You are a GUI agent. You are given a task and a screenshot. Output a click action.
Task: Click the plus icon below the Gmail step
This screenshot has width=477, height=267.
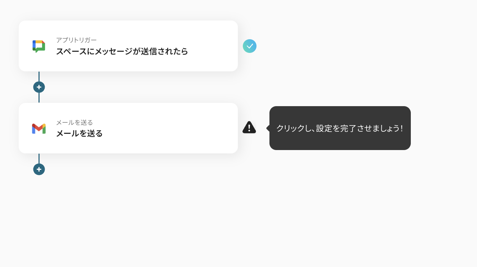39,169
